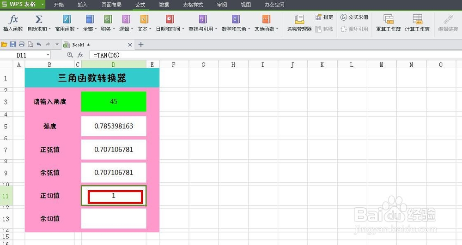Image resolution: width=462 pixels, height=245 pixels.
Task: Open the Lookup and Reference (查找与引用) icon
Action: point(203,19)
